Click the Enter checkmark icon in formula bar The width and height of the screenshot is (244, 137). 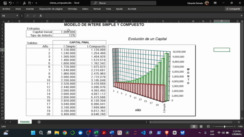(34, 16)
